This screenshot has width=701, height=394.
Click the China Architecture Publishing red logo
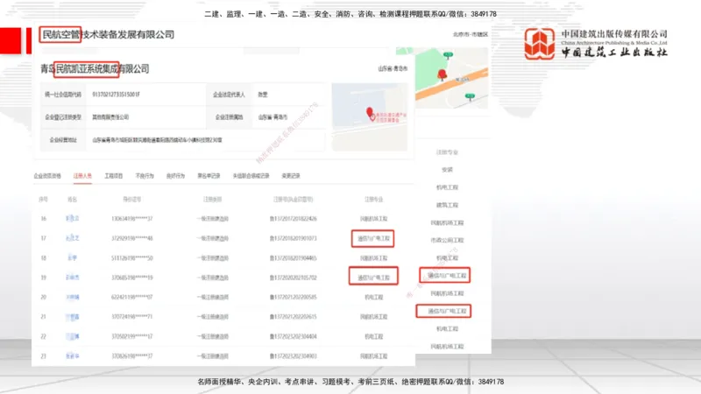tap(540, 43)
